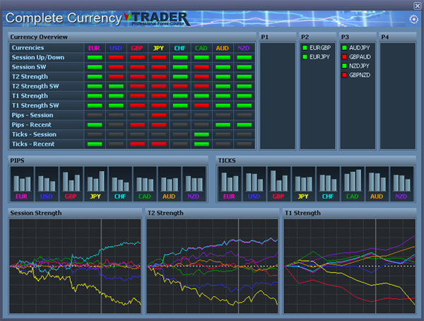The width and height of the screenshot is (424, 321).
Task: Click JPY red bar in Pips - Session row
Action: pyautogui.click(x=159, y=115)
